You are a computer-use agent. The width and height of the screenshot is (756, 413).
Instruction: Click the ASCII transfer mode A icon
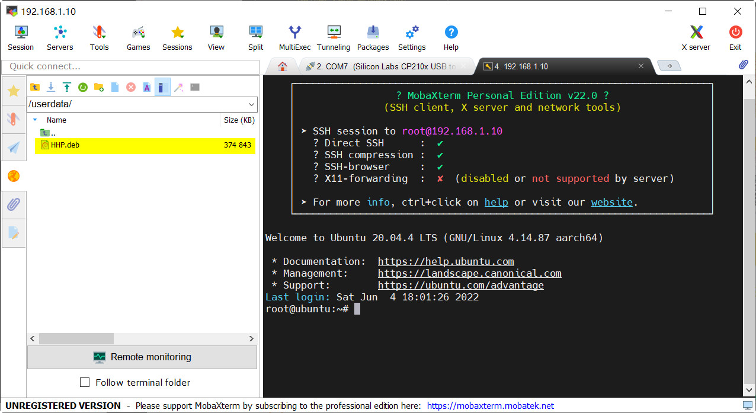click(x=147, y=87)
